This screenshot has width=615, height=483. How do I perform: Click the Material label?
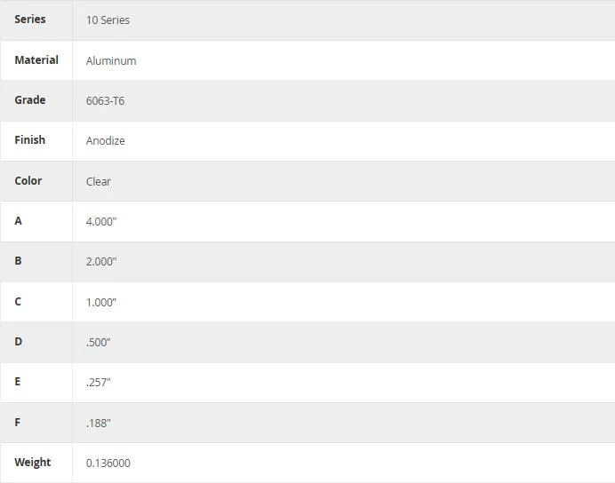point(36,60)
